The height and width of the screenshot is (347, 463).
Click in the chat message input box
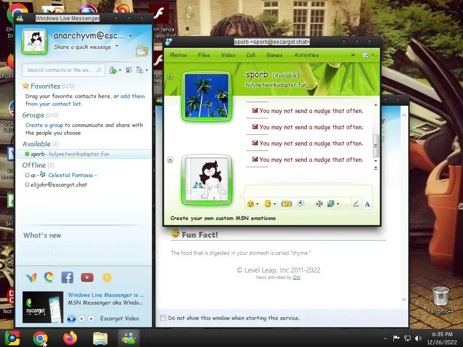(308, 191)
